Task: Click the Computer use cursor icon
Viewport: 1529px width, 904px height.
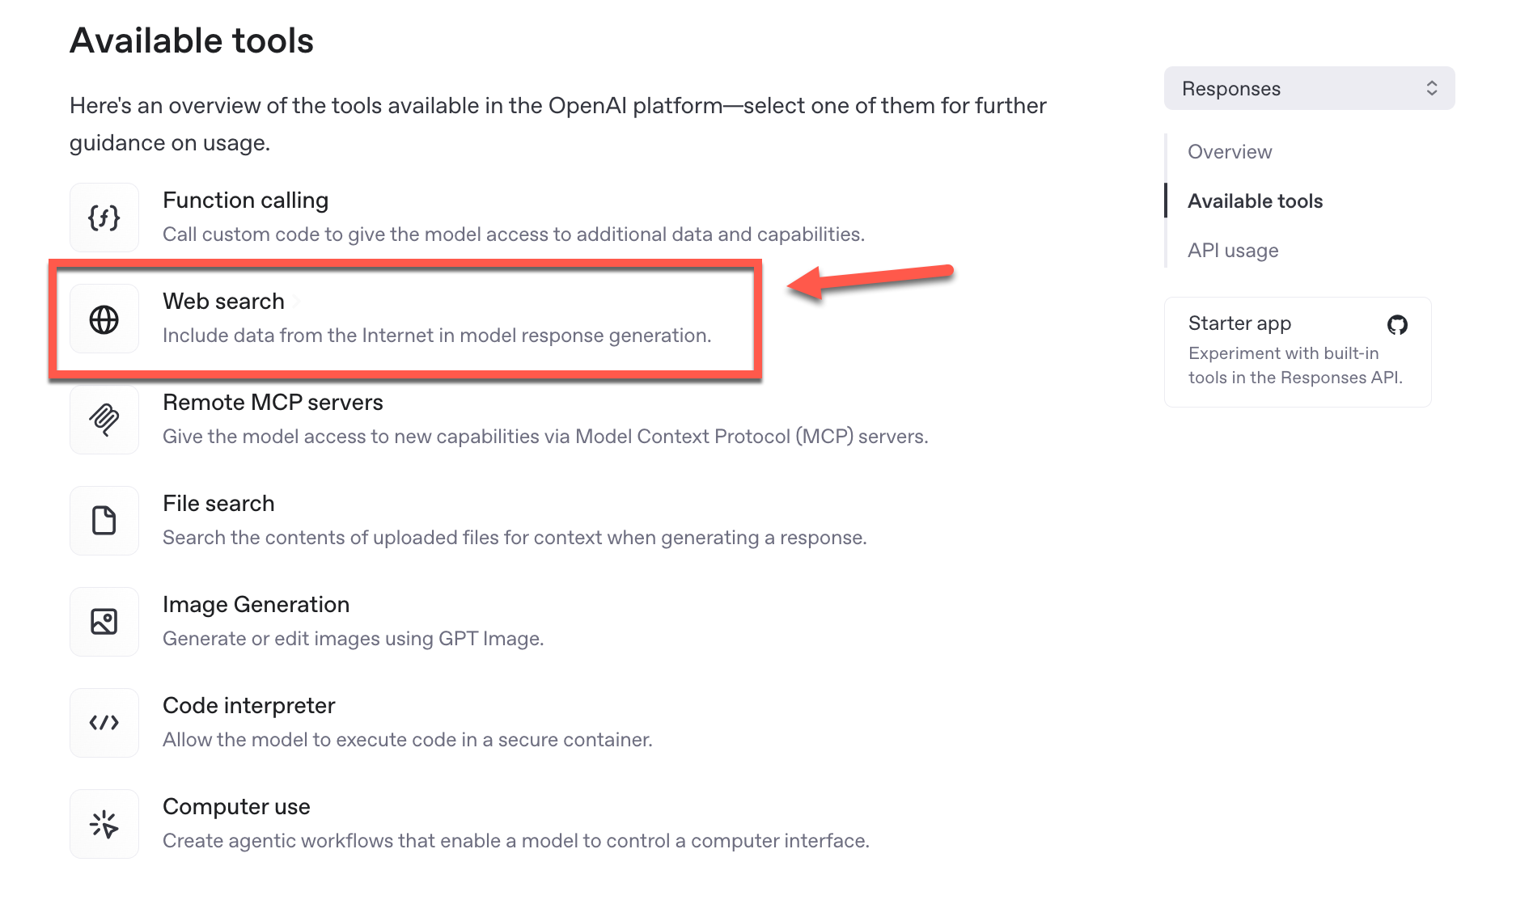Action: click(104, 824)
